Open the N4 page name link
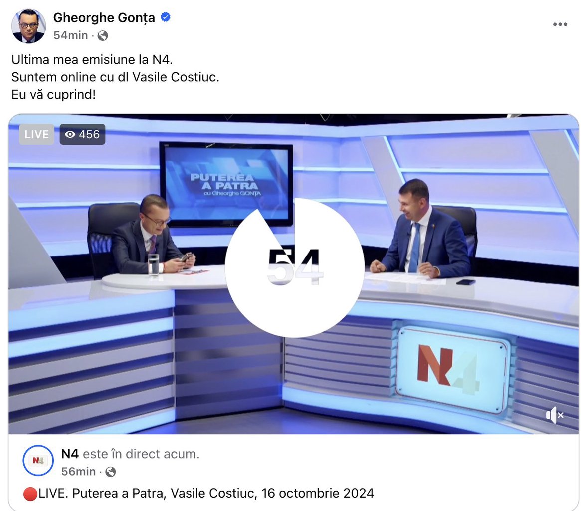Image resolution: width=581 pixels, height=511 pixels. (x=70, y=454)
